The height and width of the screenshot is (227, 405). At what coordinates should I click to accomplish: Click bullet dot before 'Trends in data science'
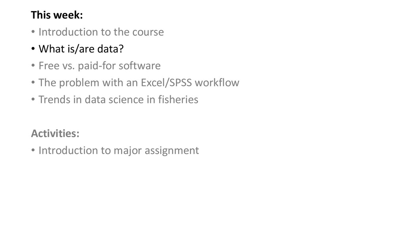coord(33,99)
